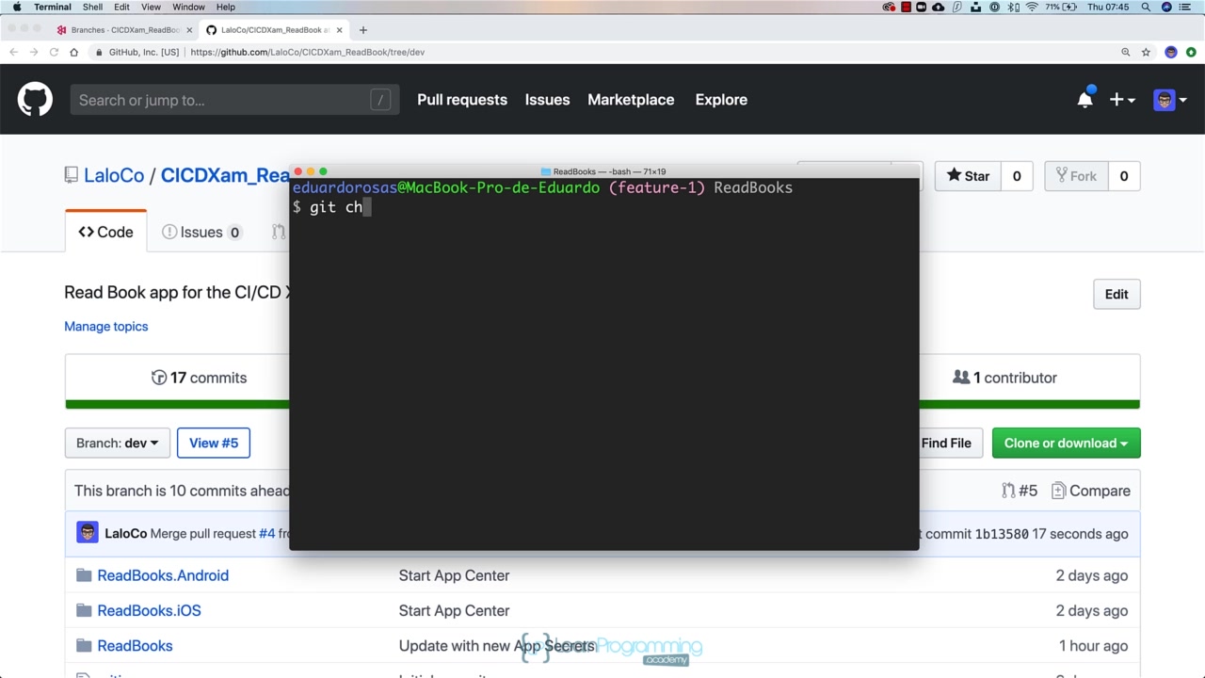Image resolution: width=1205 pixels, height=678 pixels.
Task: Click the Wi-Fi status icon
Action: [x=1032, y=7]
